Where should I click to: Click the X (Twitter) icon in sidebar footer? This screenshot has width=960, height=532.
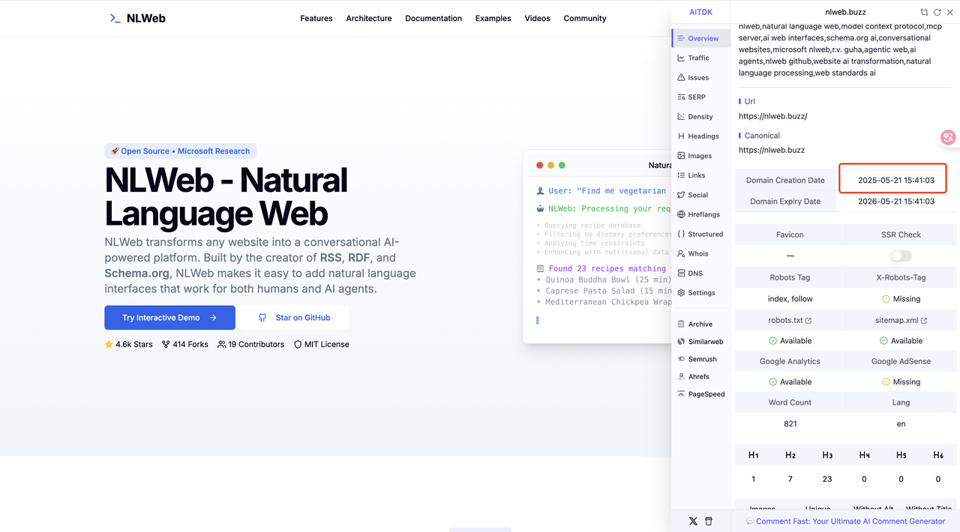pos(693,521)
